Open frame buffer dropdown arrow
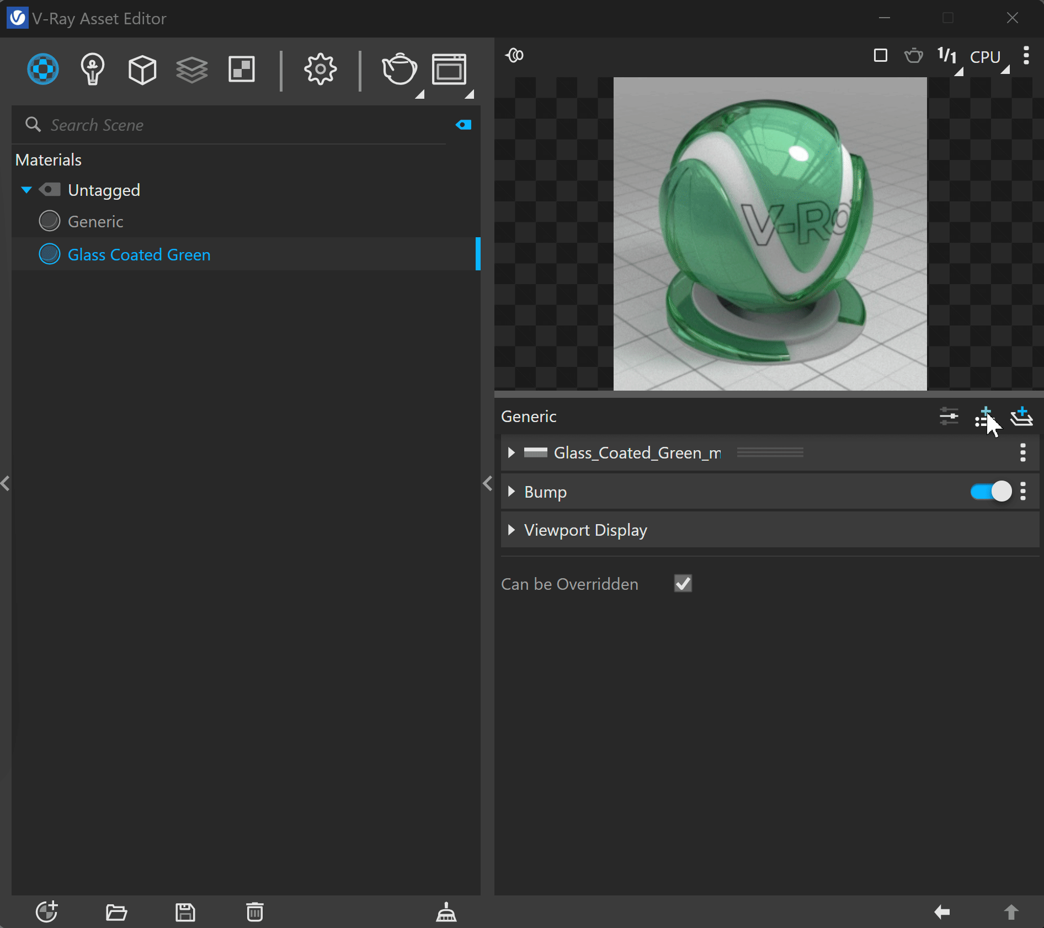This screenshot has height=928, width=1044. pos(470,94)
